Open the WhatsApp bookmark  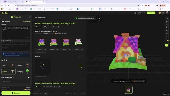pyautogui.click(x=94, y=9)
